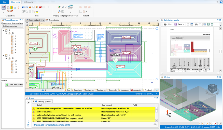The width and height of the screenshot is (223, 130).
Task: Toggle AUTO mode in status bar
Action: click(x=151, y=94)
